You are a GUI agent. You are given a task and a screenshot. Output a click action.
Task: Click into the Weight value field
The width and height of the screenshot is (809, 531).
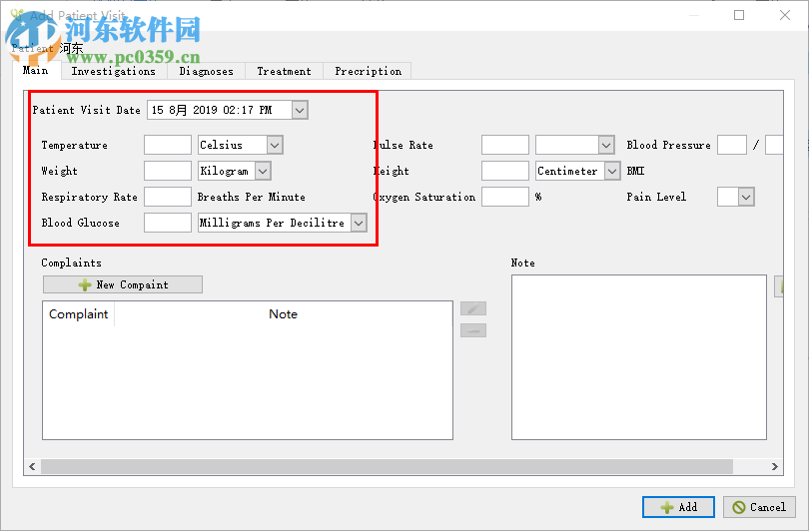point(168,171)
